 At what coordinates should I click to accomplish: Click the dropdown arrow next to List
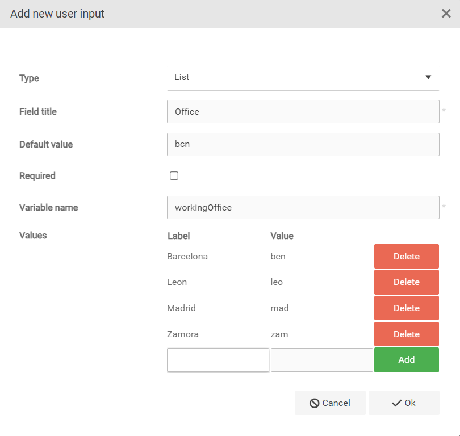[x=428, y=77]
